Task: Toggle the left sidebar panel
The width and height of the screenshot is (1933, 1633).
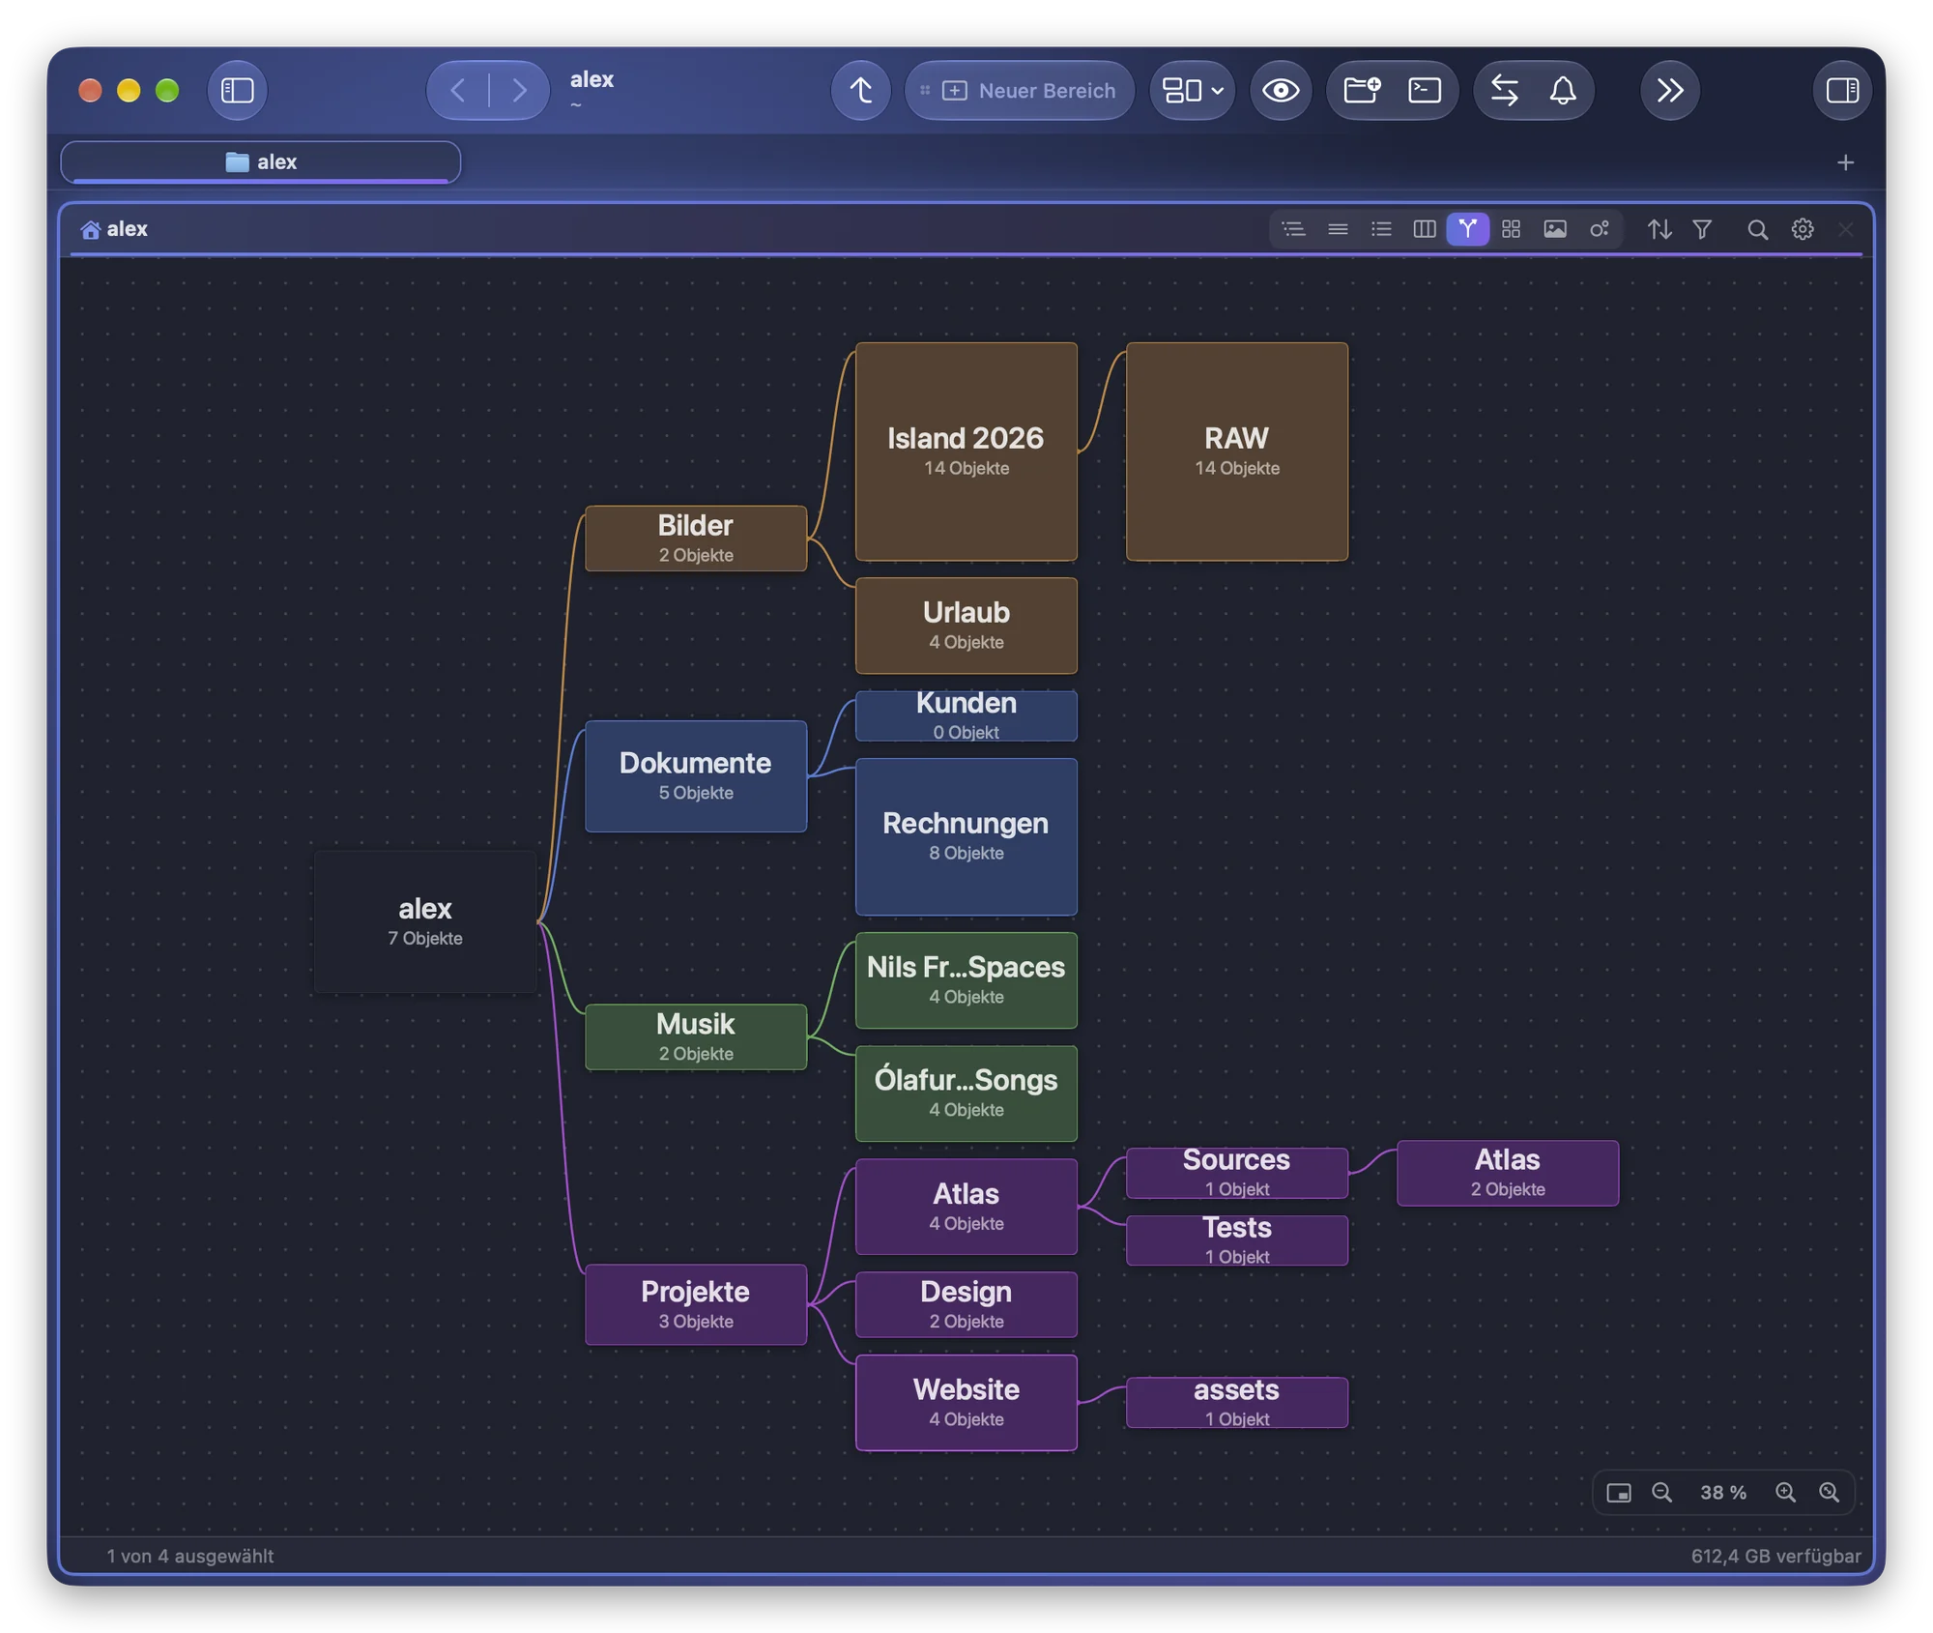Action: tap(238, 90)
